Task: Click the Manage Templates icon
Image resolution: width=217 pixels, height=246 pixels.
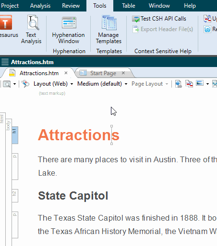Action: coord(109,22)
